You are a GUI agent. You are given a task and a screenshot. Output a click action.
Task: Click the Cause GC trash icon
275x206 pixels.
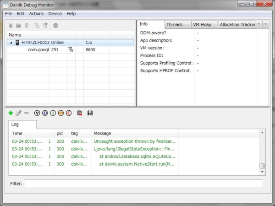[27, 25]
